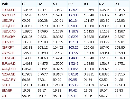
Task: Click the EUR/CAD S3 value 1.4800
Action: [27, 58]
